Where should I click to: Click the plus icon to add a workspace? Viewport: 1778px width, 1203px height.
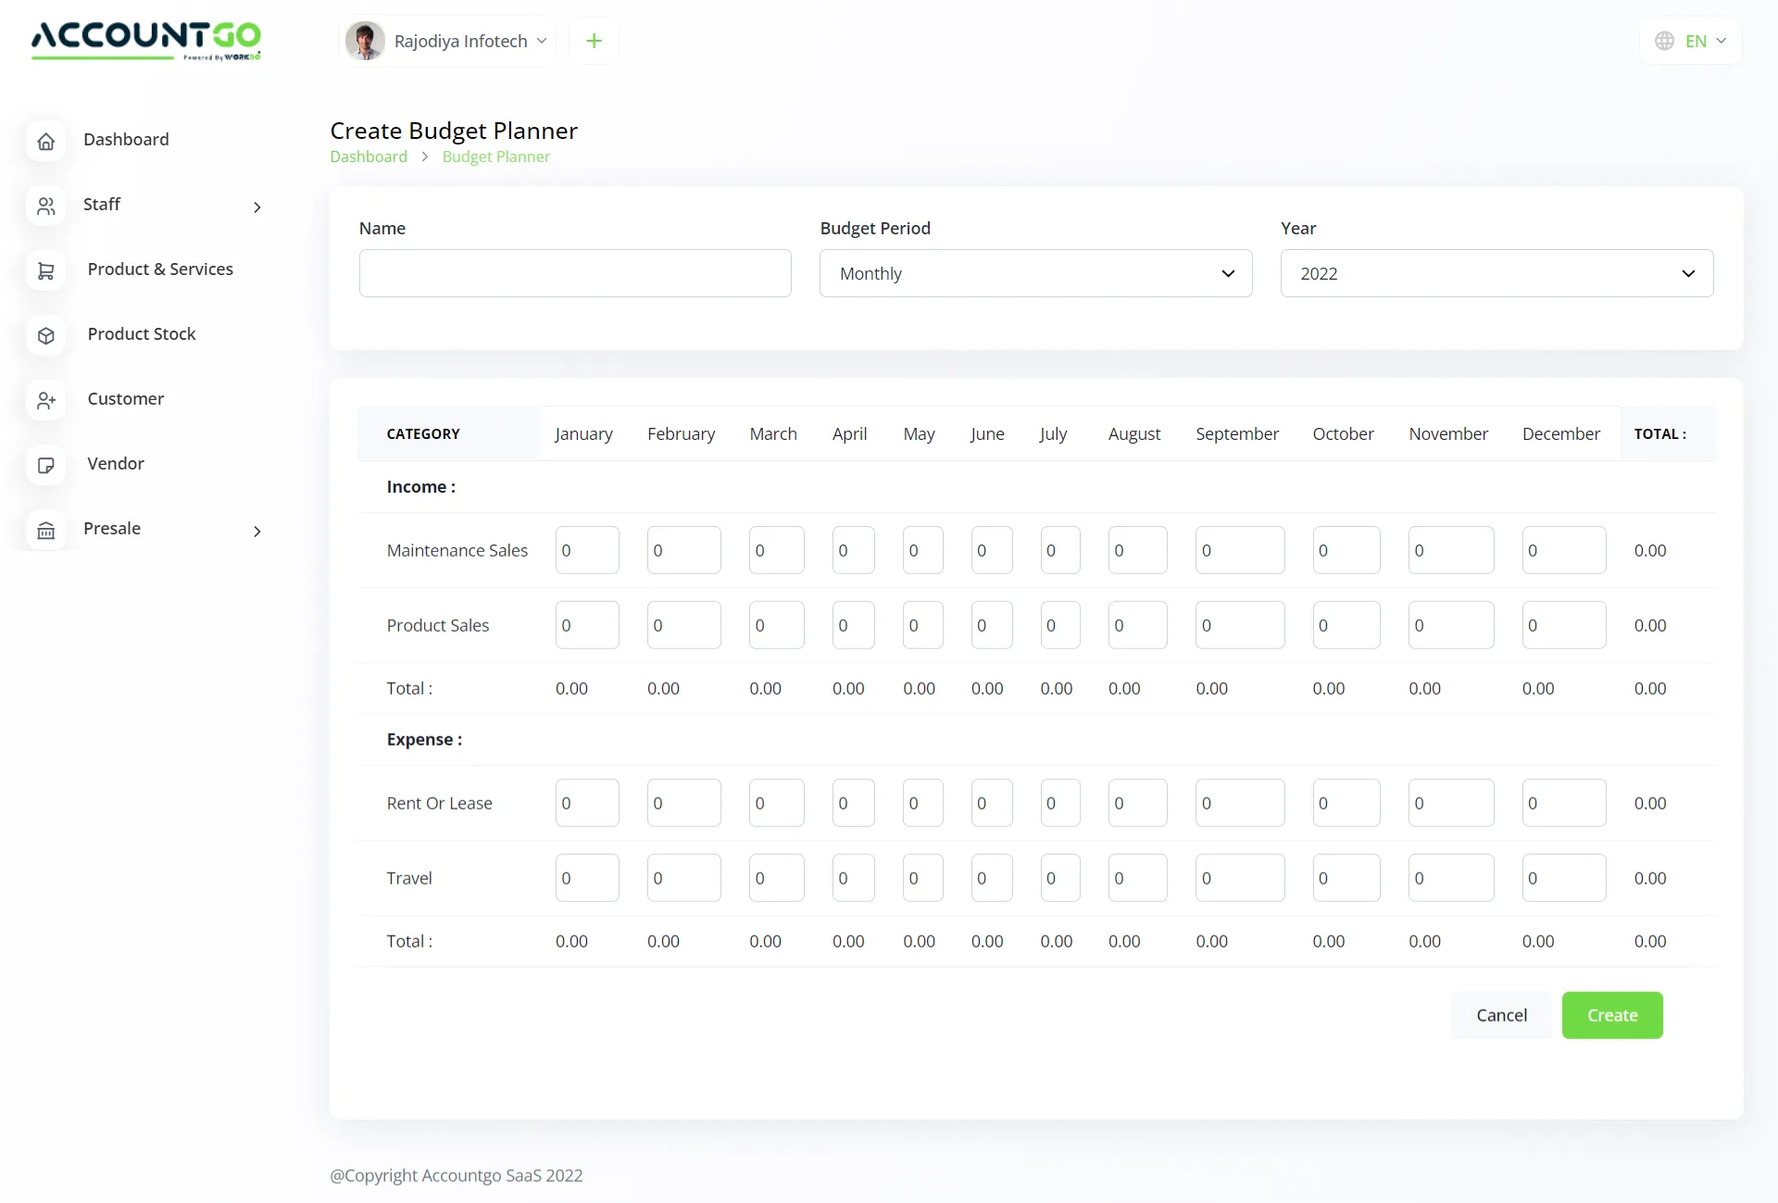point(594,41)
